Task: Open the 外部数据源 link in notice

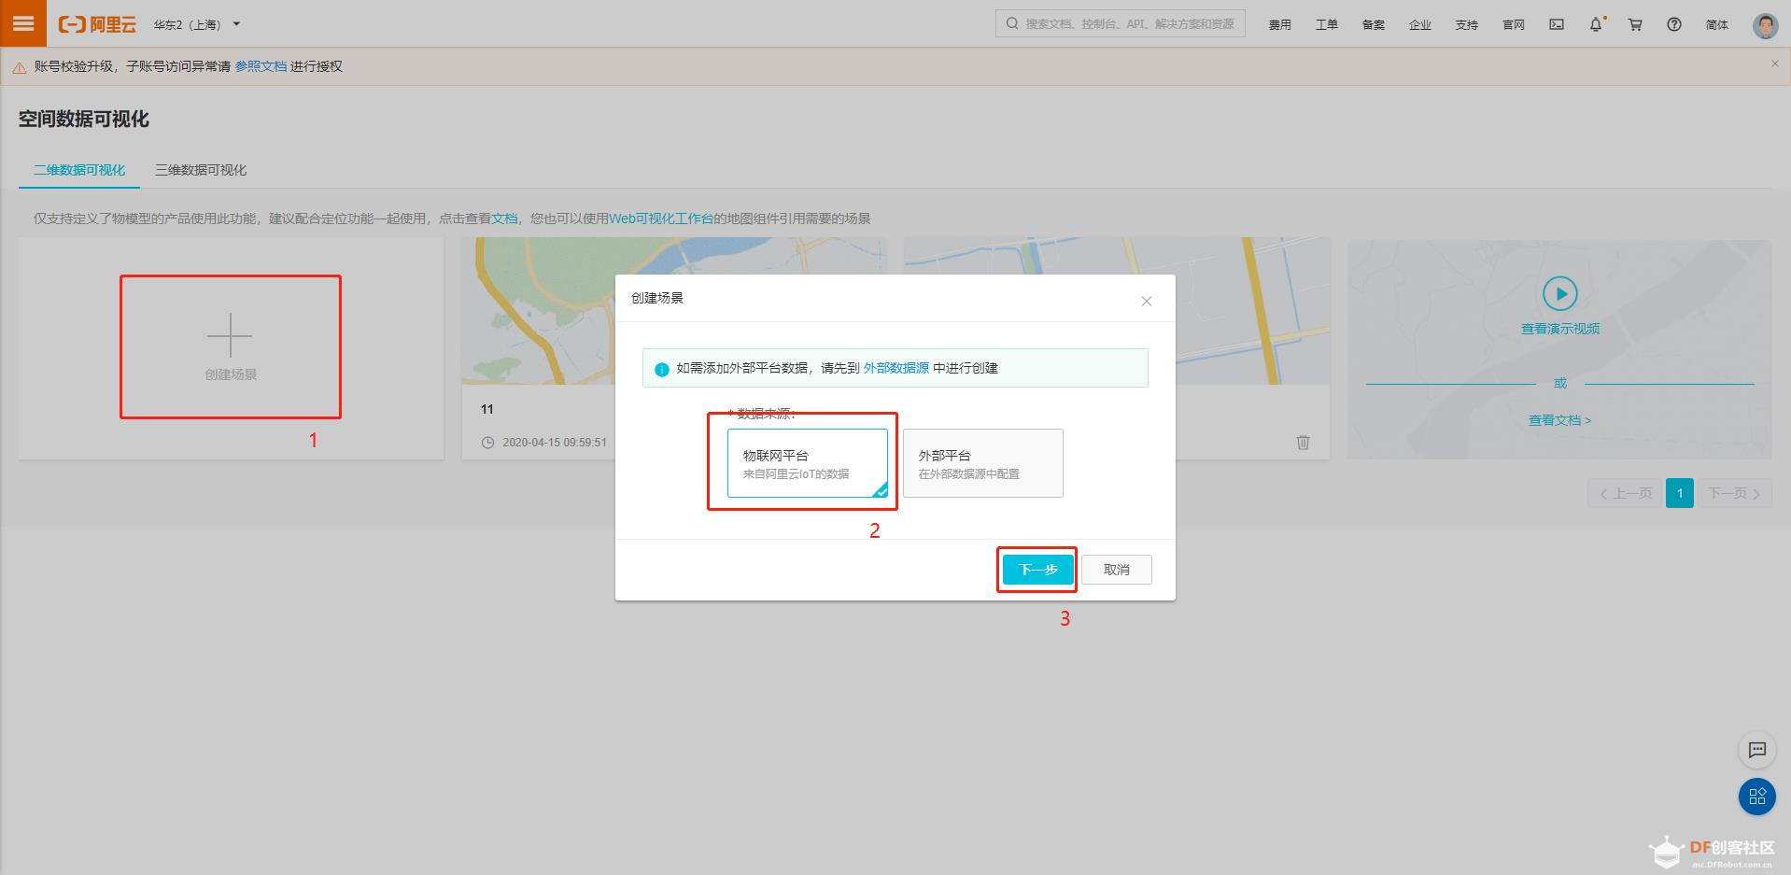Action: tap(895, 368)
